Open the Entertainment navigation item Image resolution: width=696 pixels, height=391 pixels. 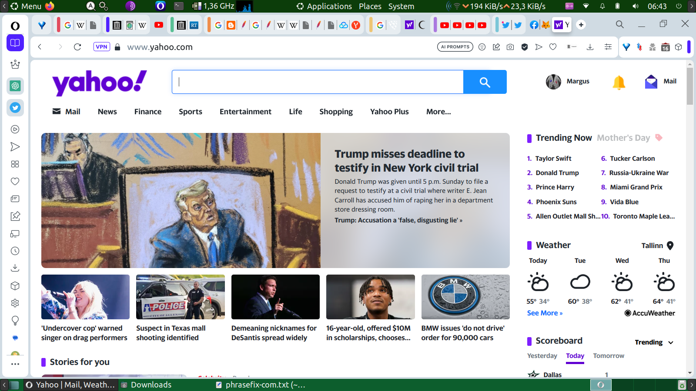coord(245,112)
